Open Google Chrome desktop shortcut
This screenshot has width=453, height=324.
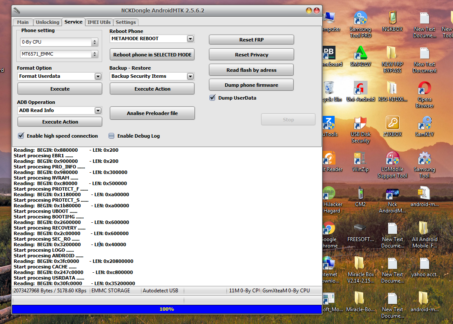[330, 235]
